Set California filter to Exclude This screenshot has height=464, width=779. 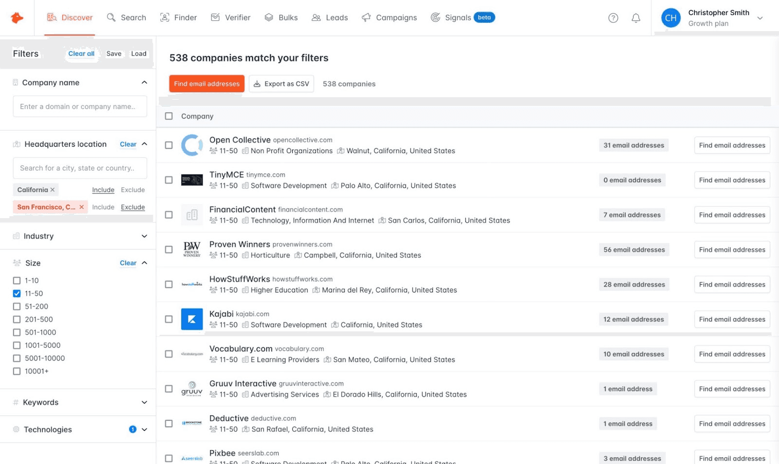point(133,190)
